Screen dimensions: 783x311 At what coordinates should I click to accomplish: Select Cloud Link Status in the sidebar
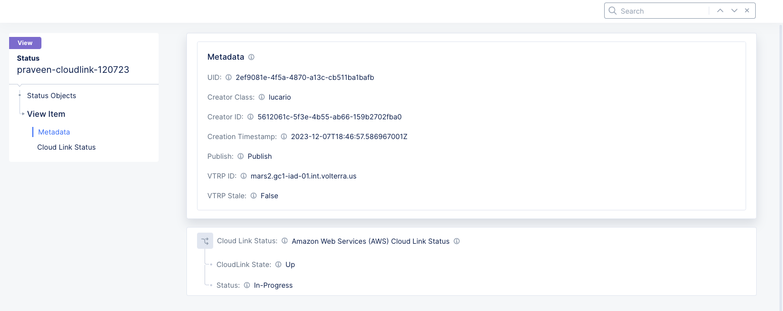66,147
